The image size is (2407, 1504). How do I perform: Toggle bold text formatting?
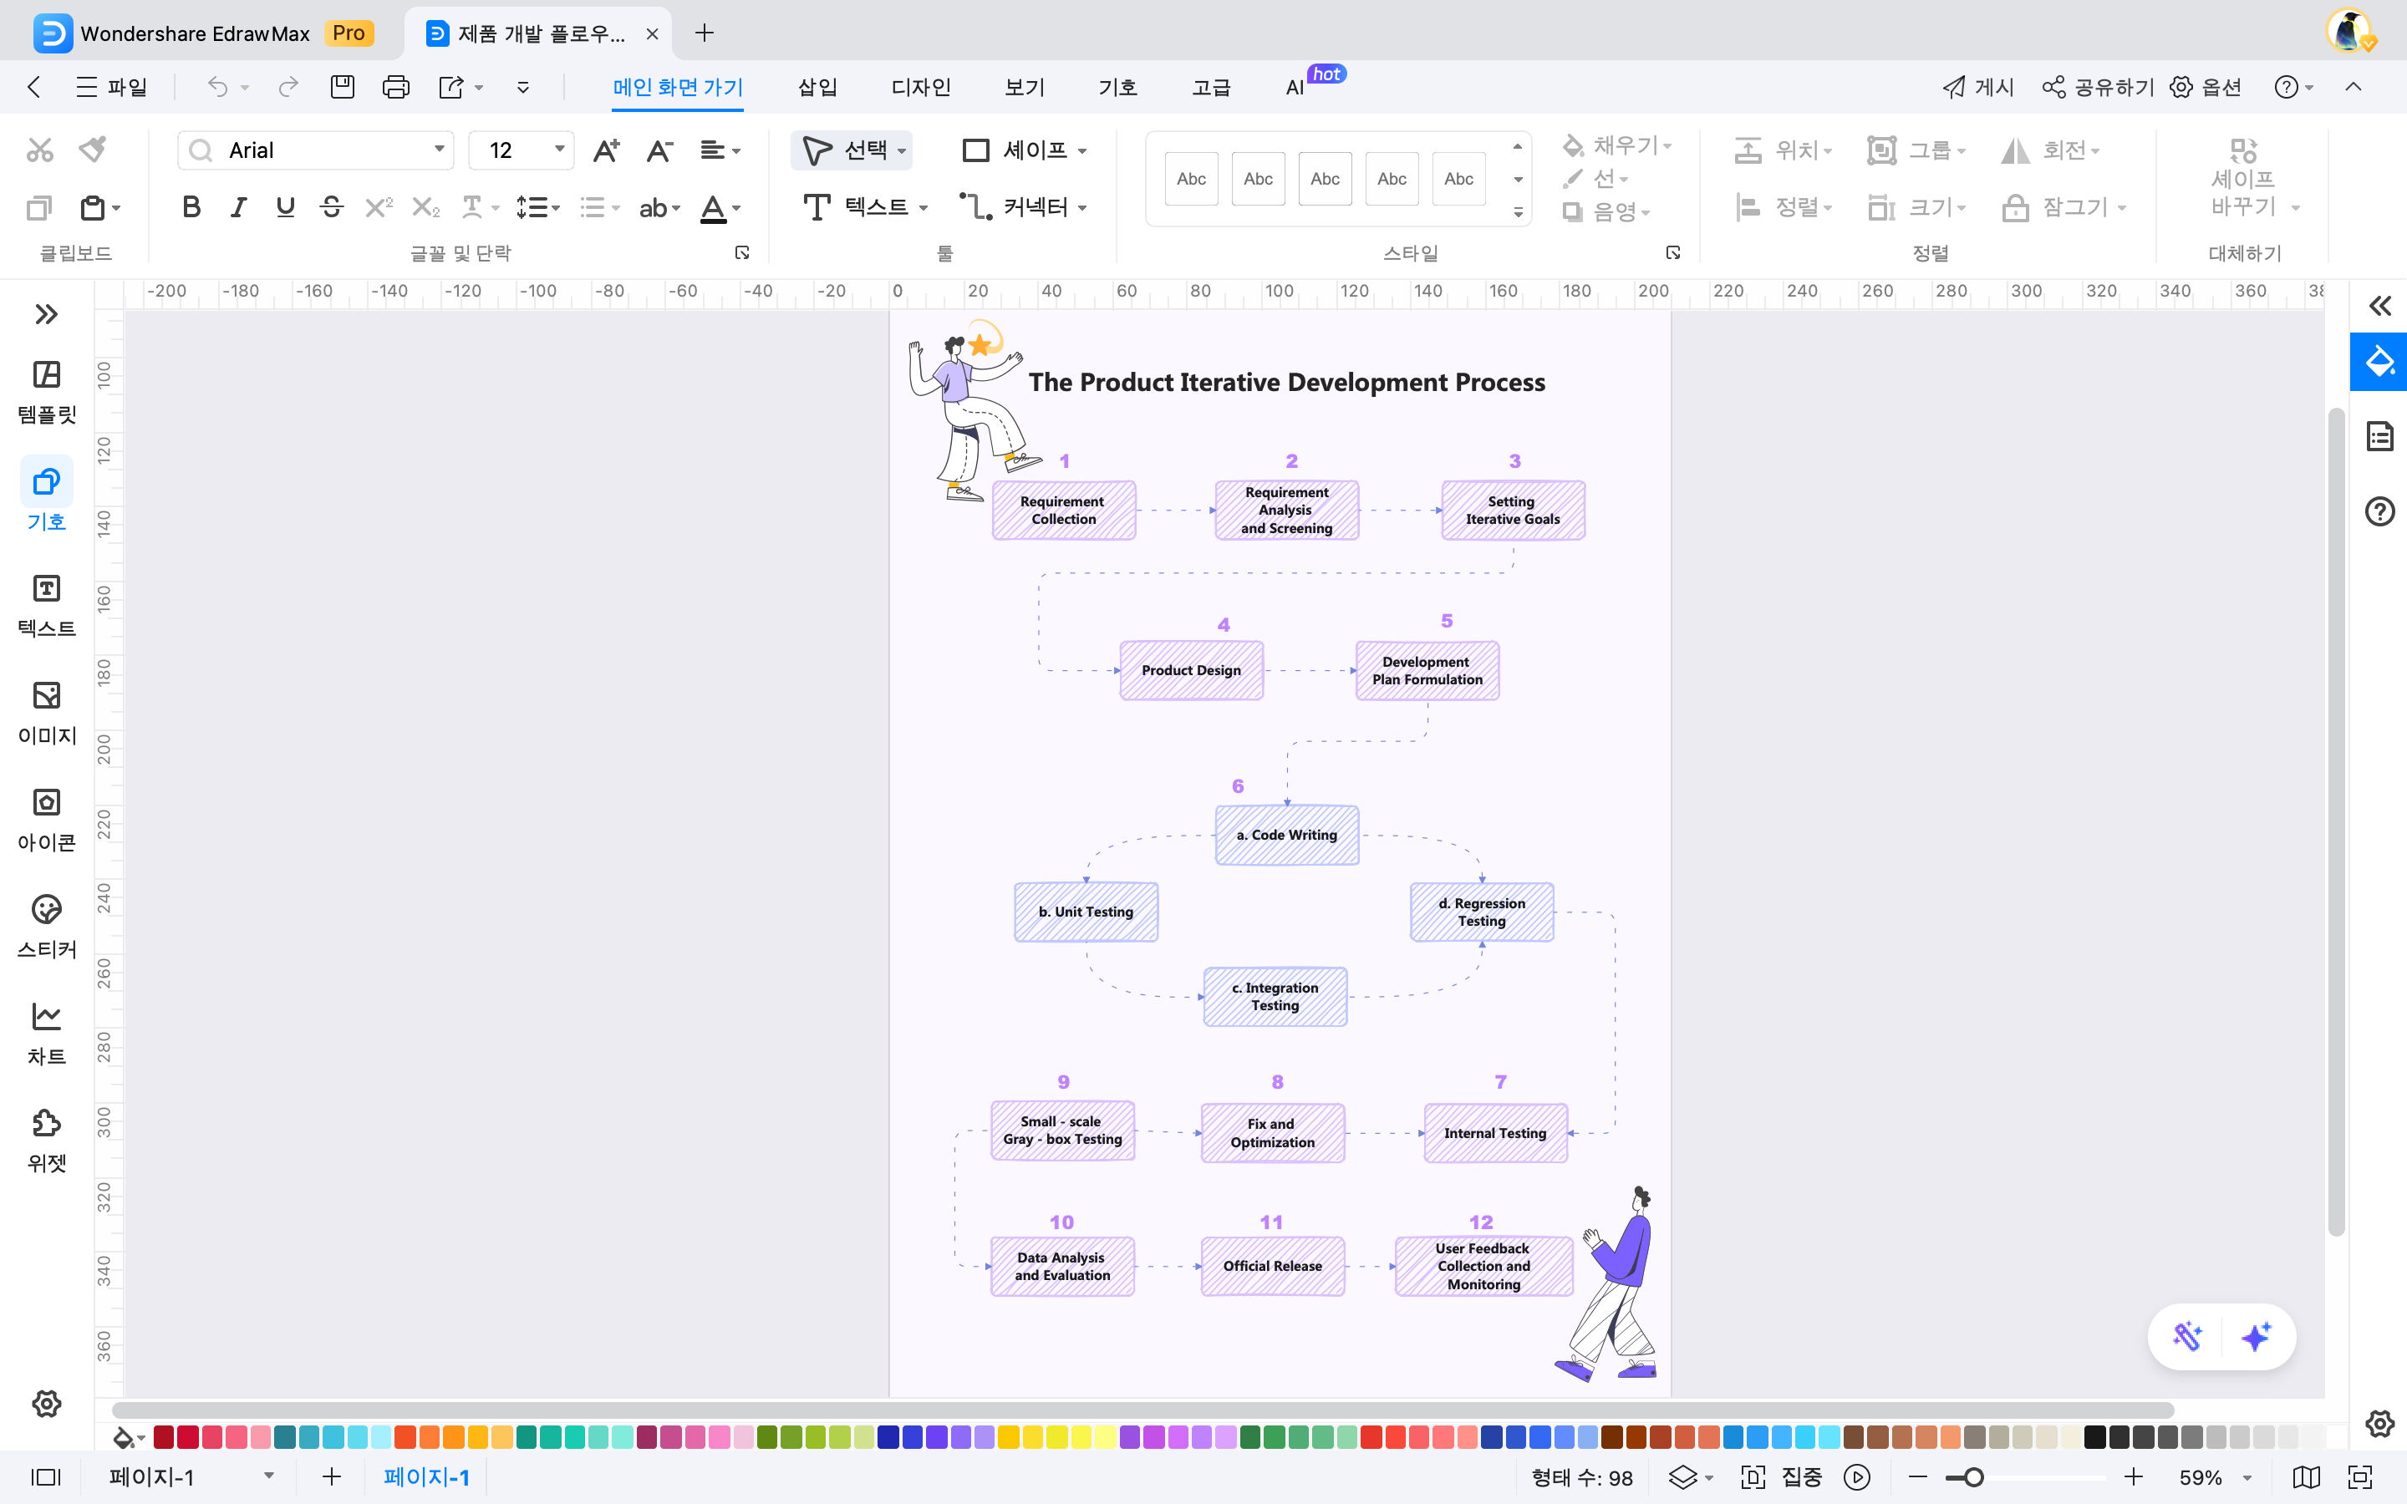coord(191,207)
